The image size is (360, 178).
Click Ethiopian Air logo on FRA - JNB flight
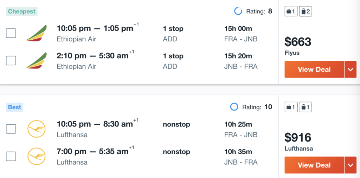click(37, 33)
